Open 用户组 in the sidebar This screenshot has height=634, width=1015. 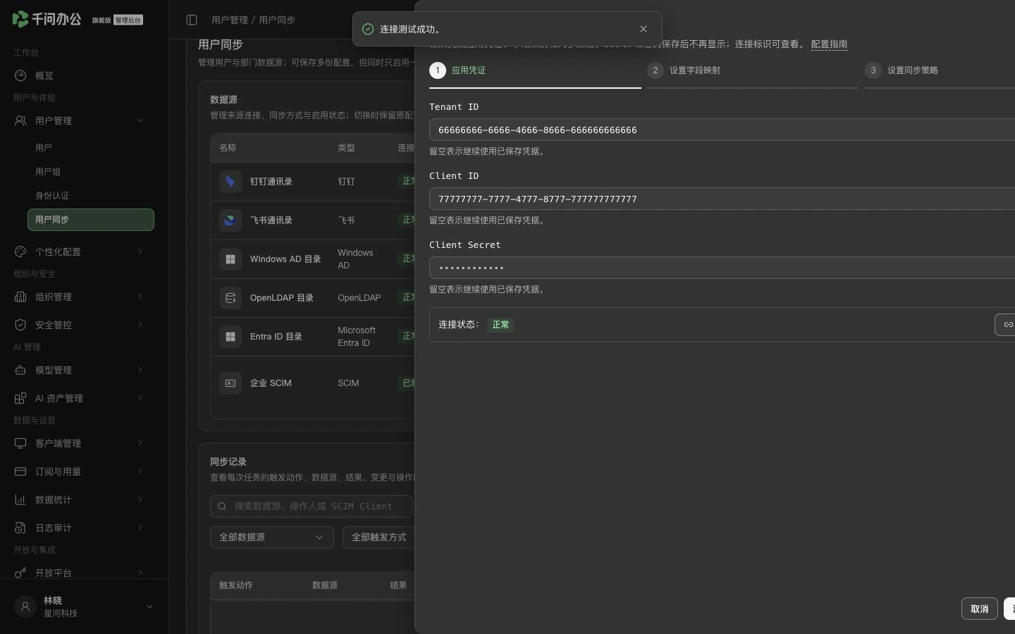click(91, 172)
